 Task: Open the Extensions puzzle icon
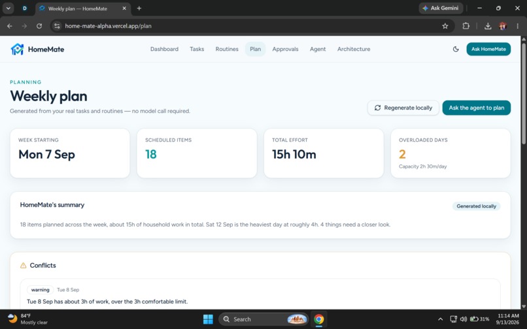click(466, 26)
